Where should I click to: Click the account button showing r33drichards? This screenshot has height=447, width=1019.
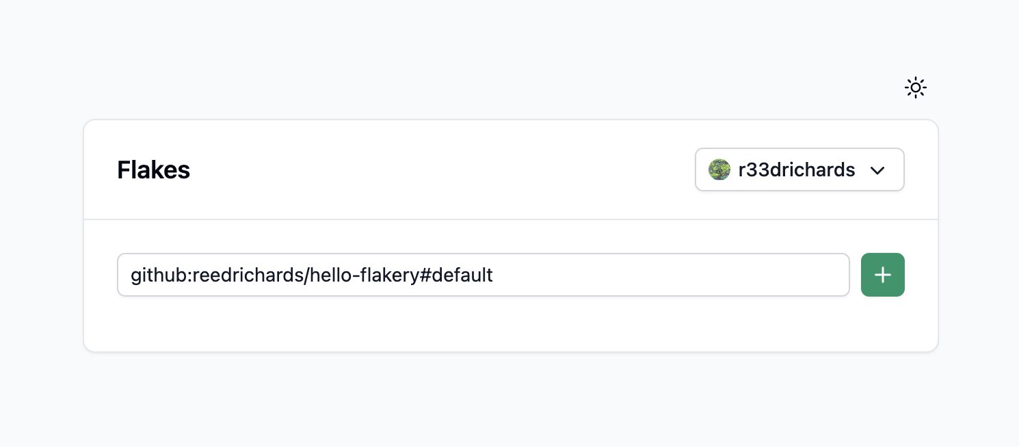coord(799,170)
